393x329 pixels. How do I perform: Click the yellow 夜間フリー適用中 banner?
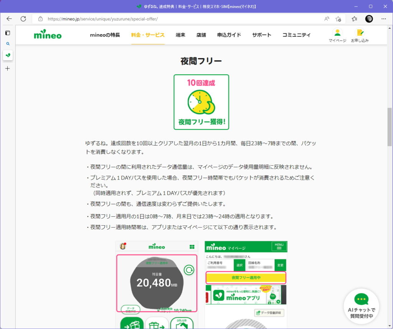pos(246,277)
